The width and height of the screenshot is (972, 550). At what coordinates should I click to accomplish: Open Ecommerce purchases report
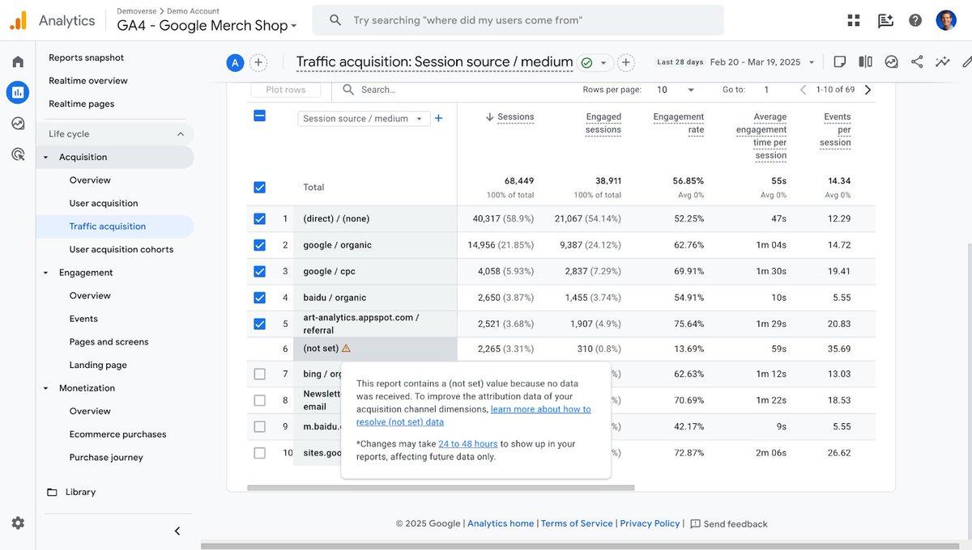(x=117, y=434)
